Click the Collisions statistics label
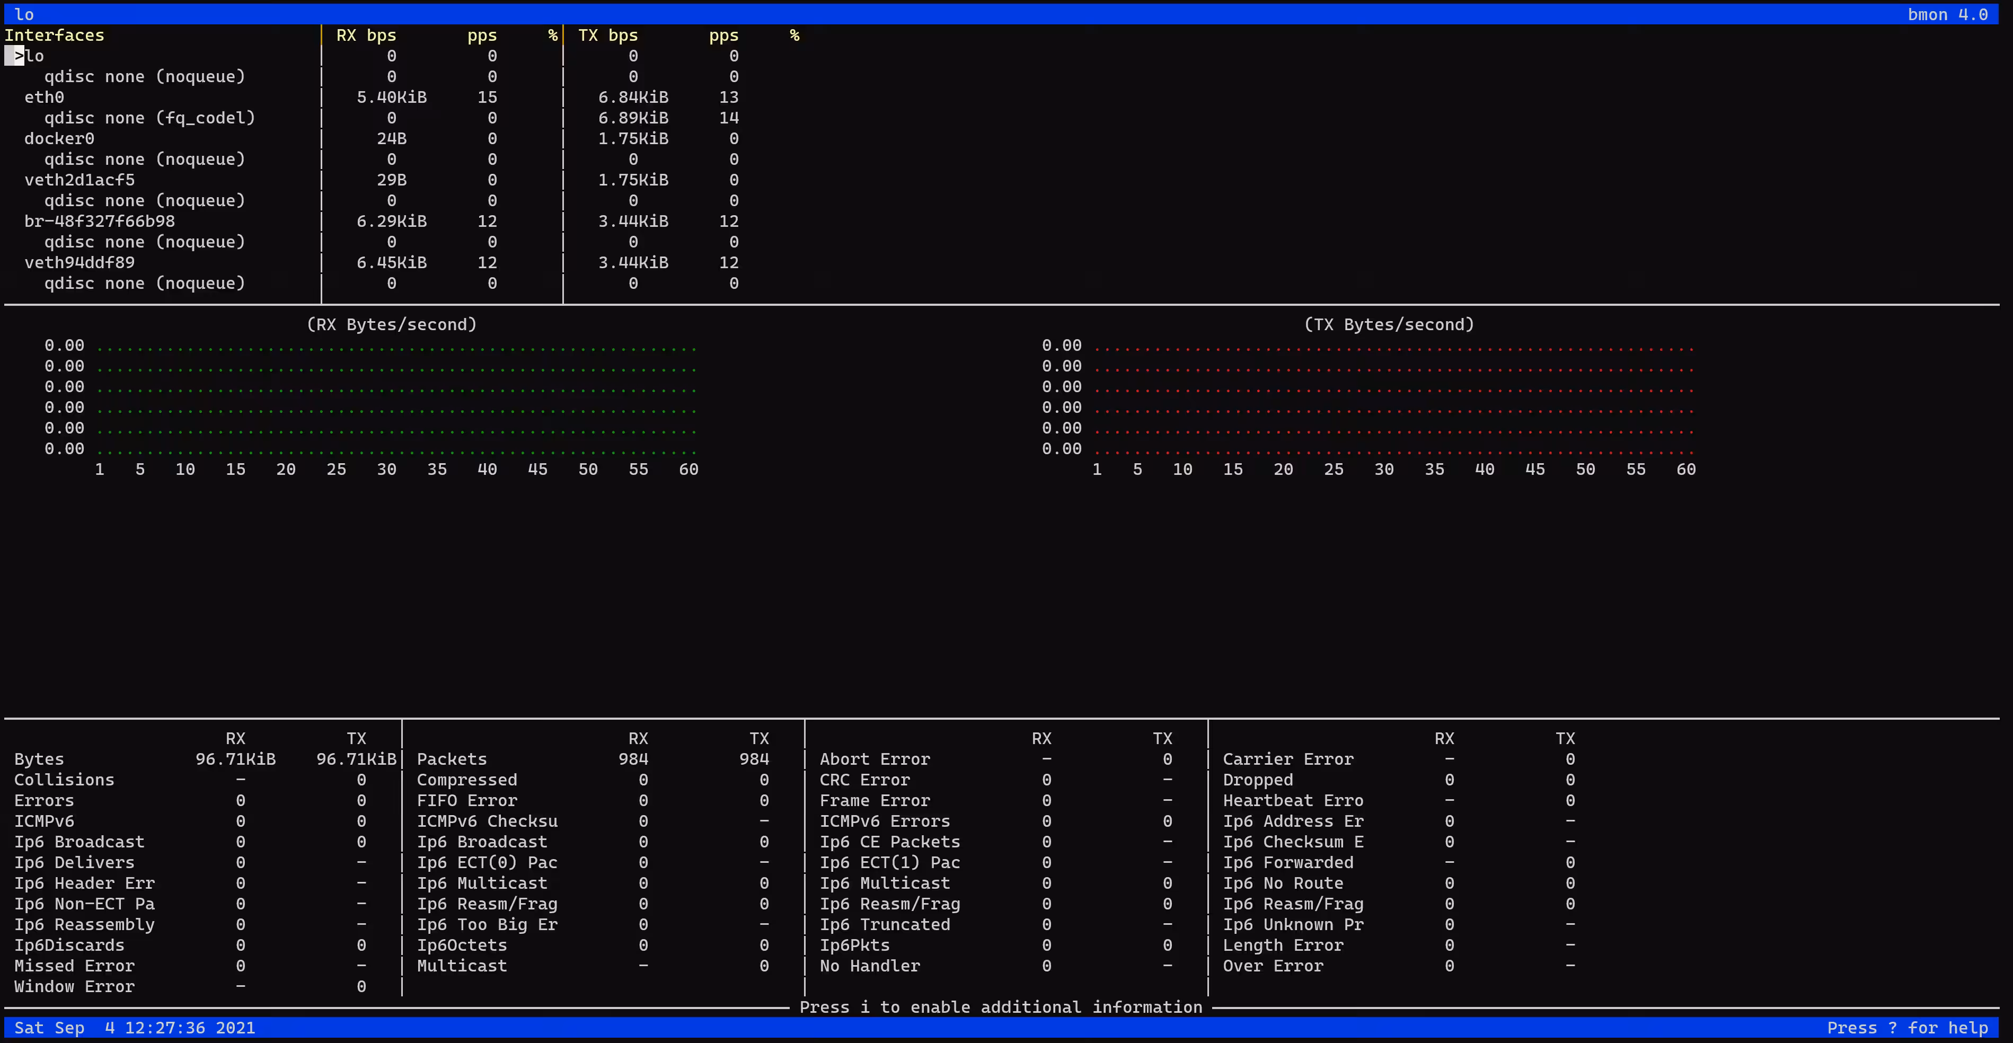 click(x=64, y=781)
